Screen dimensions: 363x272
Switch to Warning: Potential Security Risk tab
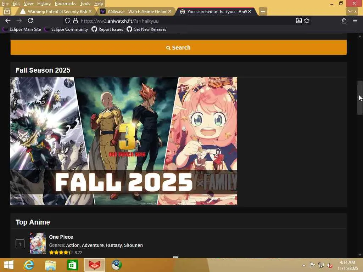(x=56, y=11)
